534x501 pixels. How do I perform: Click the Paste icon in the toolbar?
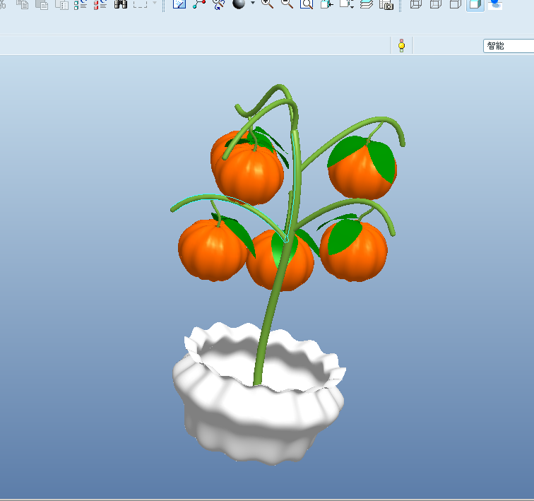coord(42,4)
